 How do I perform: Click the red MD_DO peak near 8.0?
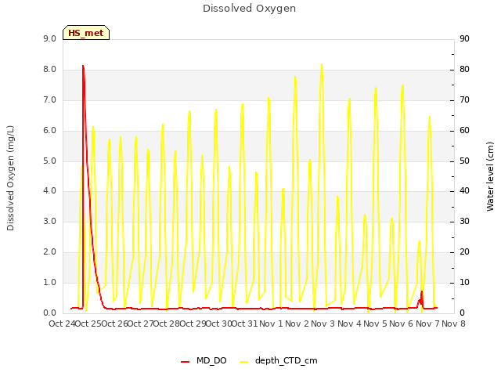click(83, 66)
